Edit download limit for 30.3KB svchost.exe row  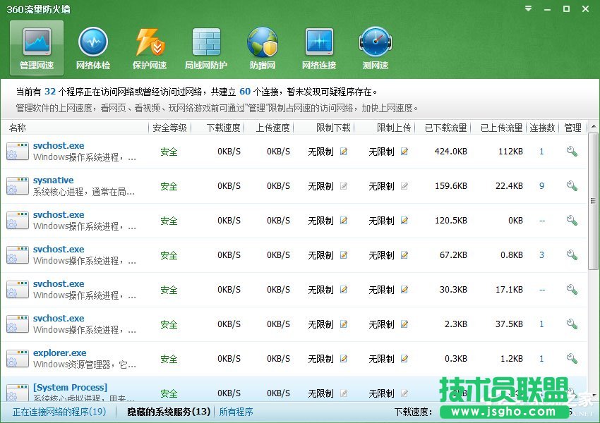[x=344, y=290]
